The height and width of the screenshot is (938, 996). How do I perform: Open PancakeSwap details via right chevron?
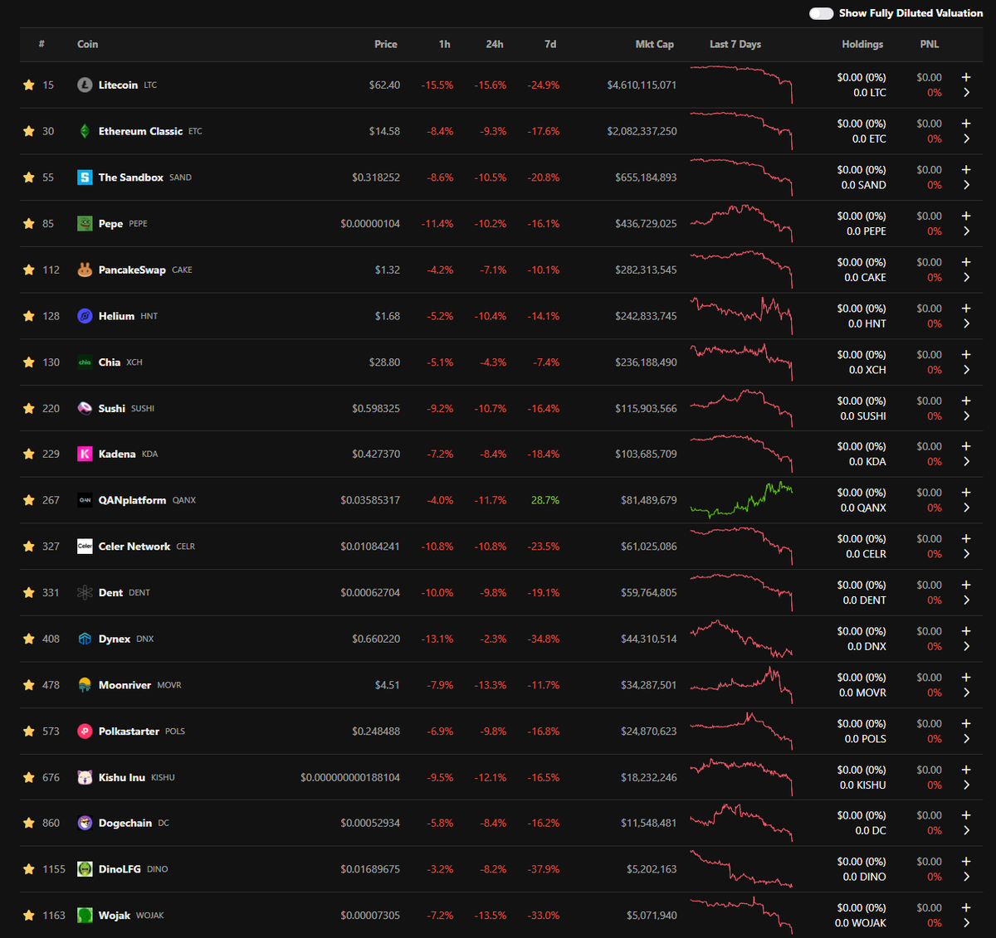click(966, 278)
